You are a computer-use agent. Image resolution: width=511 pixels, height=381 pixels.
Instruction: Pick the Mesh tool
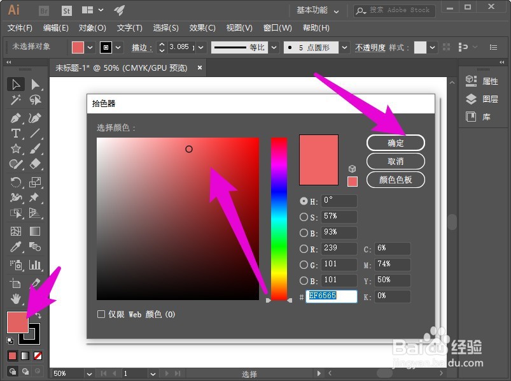(x=16, y=231)
